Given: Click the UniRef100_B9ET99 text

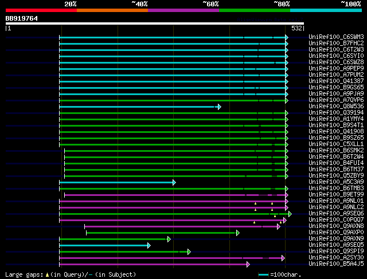Looking at the screenshot, I should pos(336,195).
